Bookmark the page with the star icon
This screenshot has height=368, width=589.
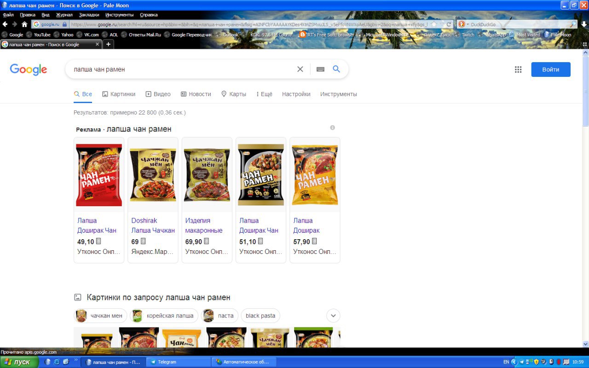click(x=433, y=24)
